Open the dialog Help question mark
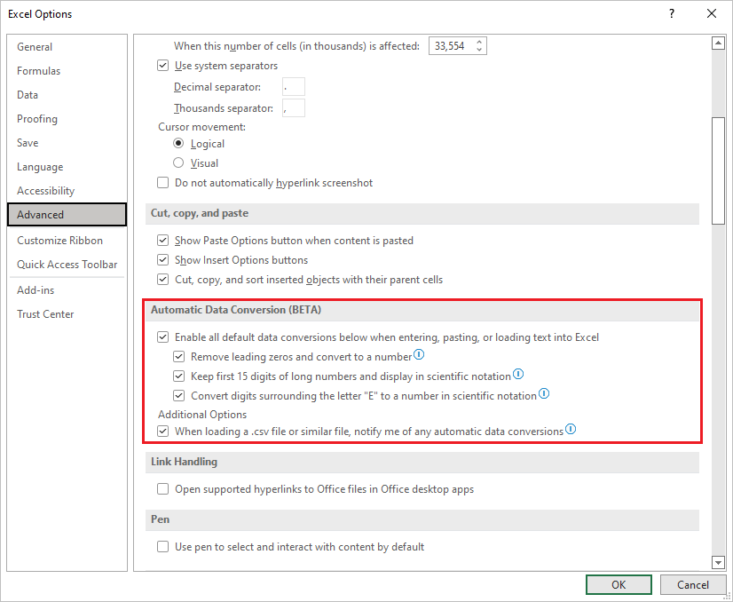This screenshot has height=602, width=733. coord(673,13)
